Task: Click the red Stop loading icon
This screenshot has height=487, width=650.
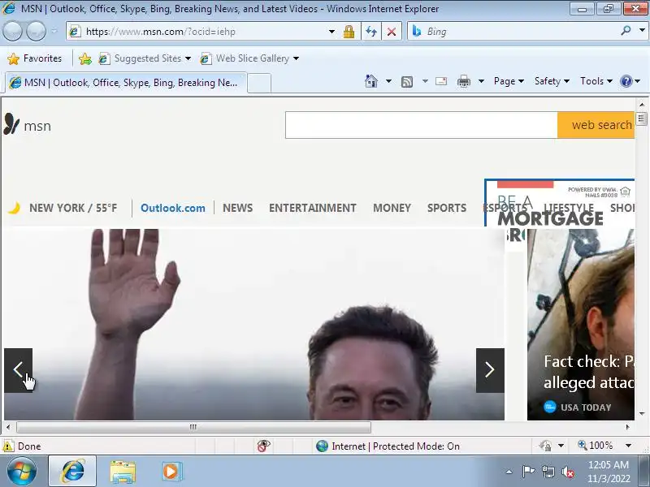Action: pos(391,32)
